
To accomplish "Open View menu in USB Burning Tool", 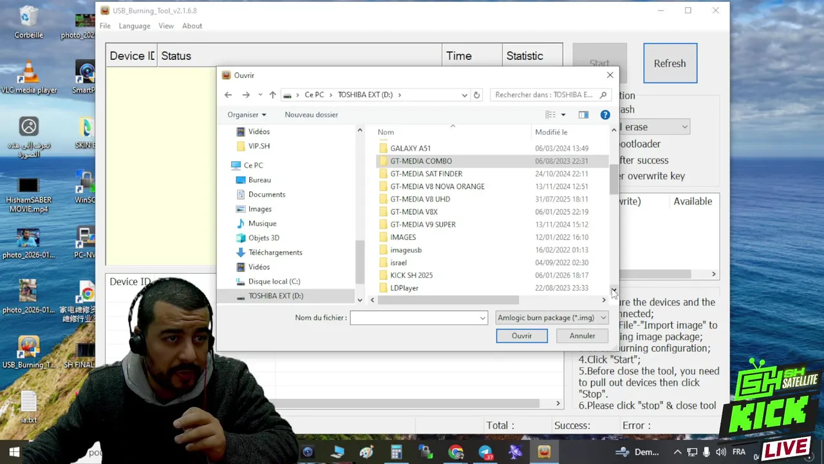I will 166,26.
